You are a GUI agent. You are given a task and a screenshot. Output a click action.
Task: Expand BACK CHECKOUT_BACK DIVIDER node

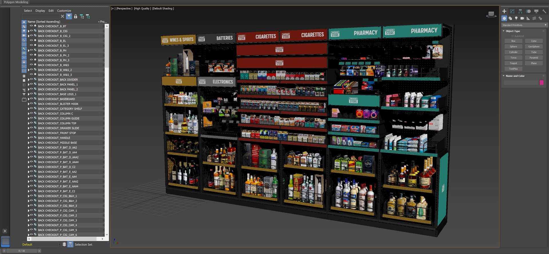coord(29,80)
